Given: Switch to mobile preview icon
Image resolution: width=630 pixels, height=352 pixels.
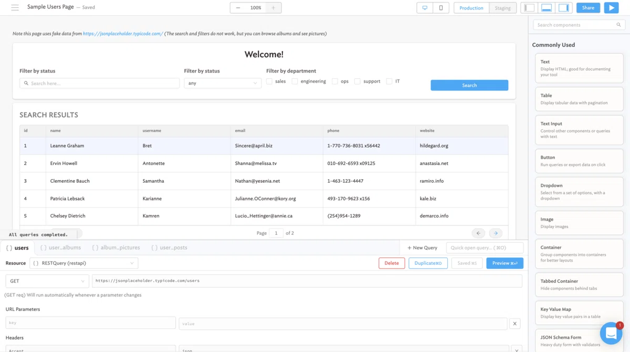Looking at the screenshot, I should [x=441, y=8].
